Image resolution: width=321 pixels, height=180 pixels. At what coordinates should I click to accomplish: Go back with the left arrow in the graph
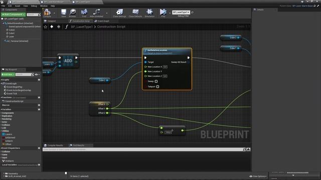[52, 26]
